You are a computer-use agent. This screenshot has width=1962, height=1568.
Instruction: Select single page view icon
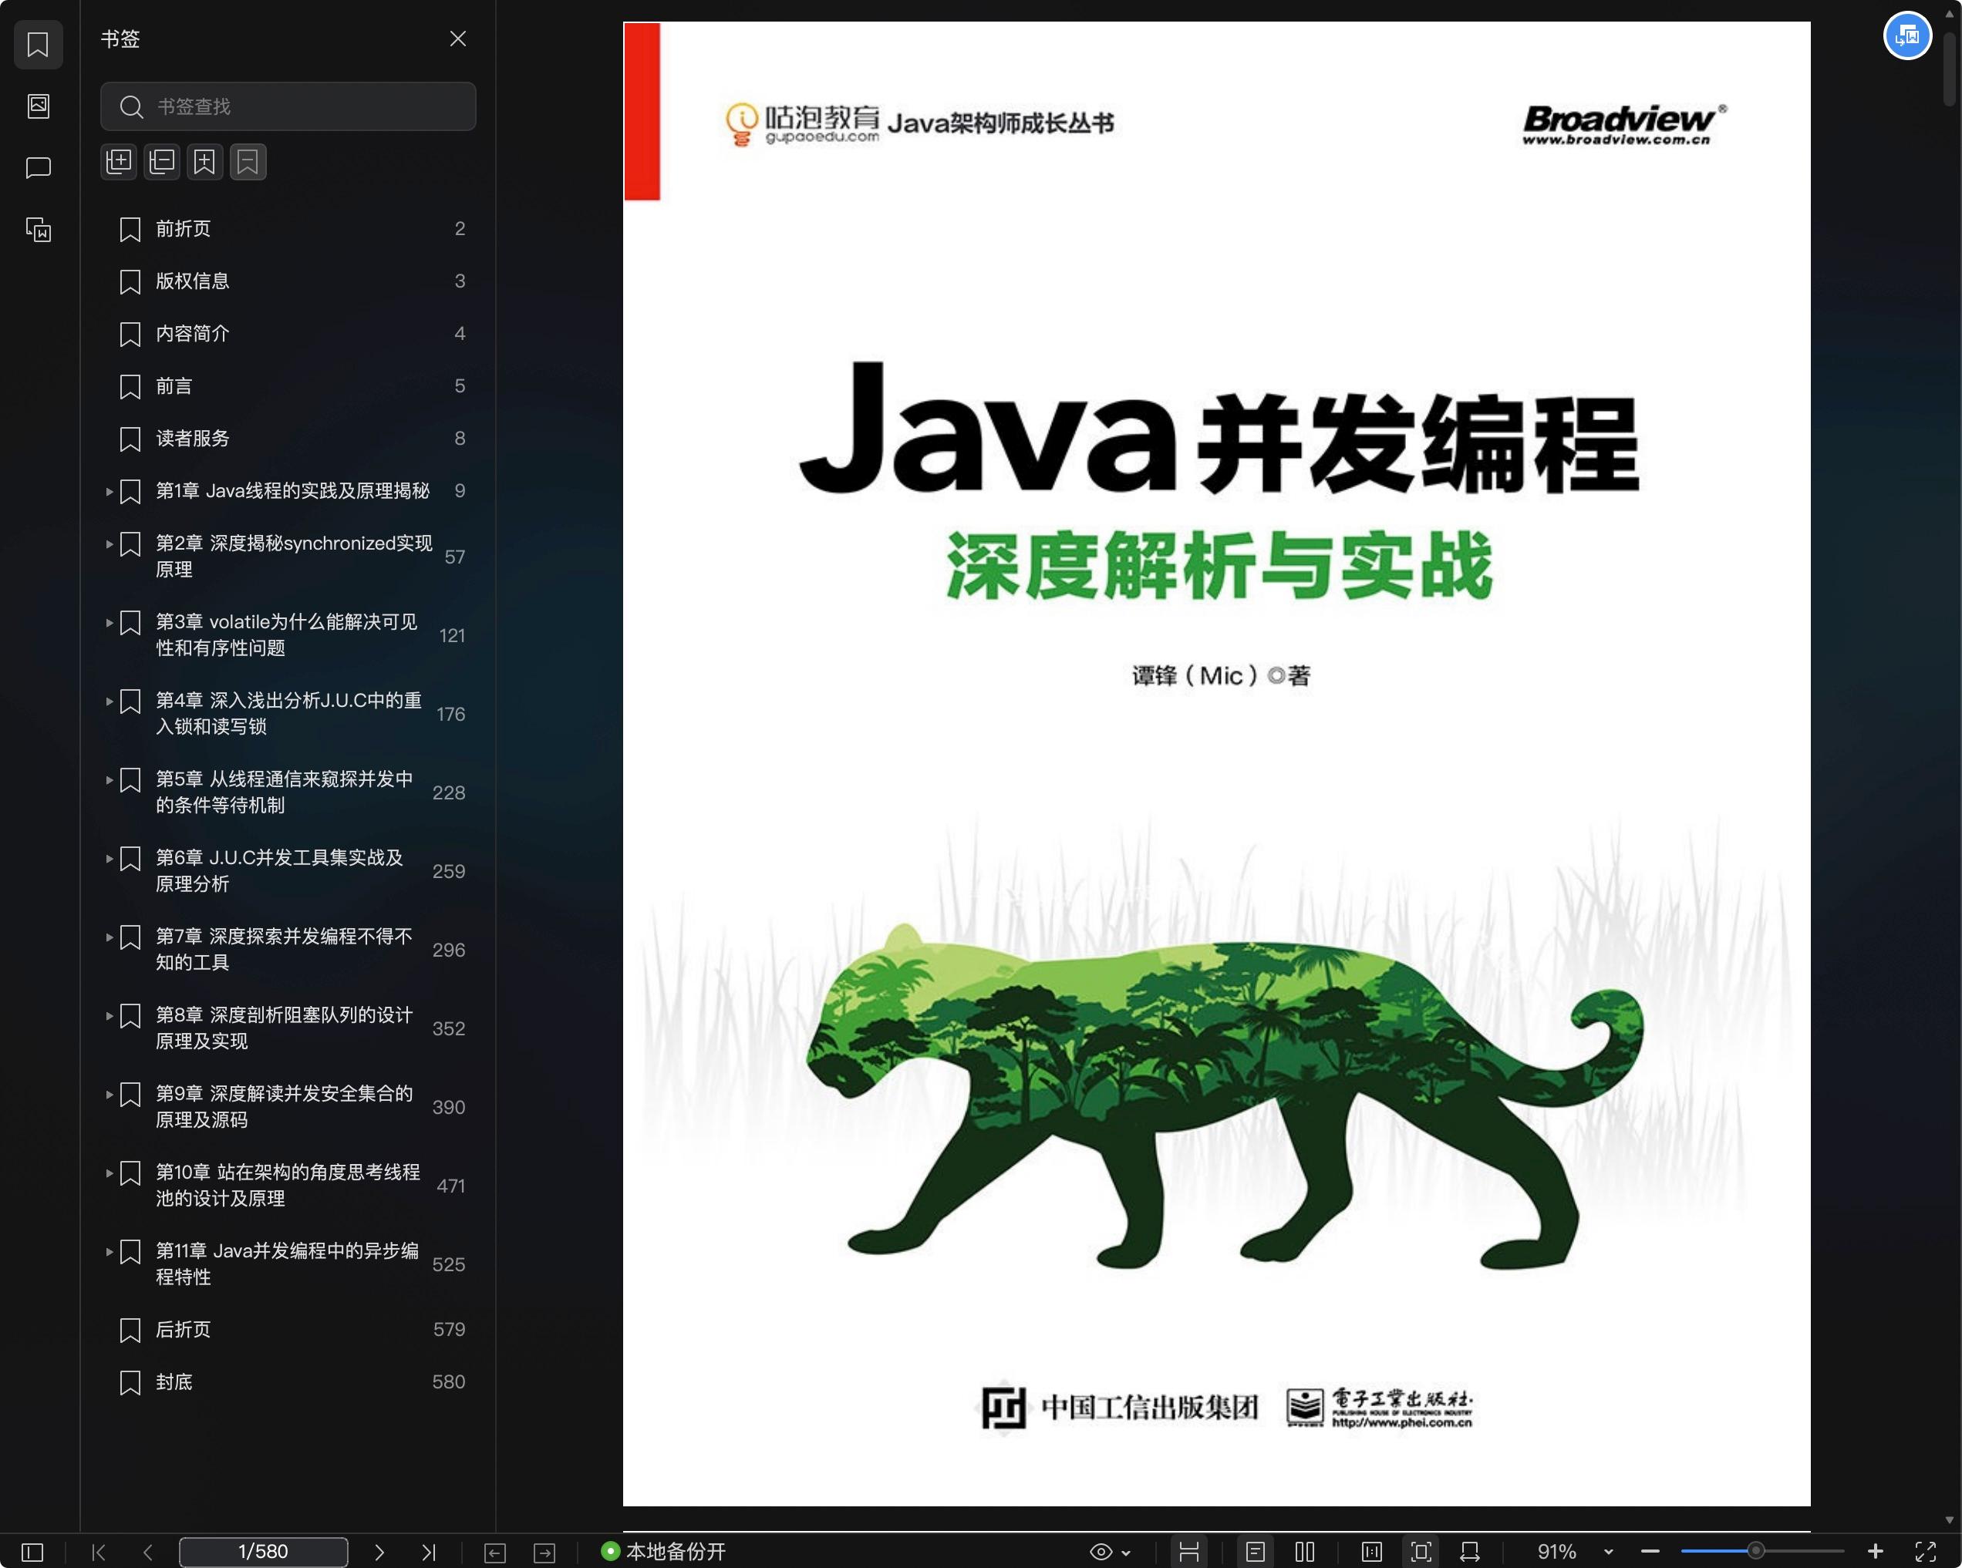[x=1255, y=1552]
